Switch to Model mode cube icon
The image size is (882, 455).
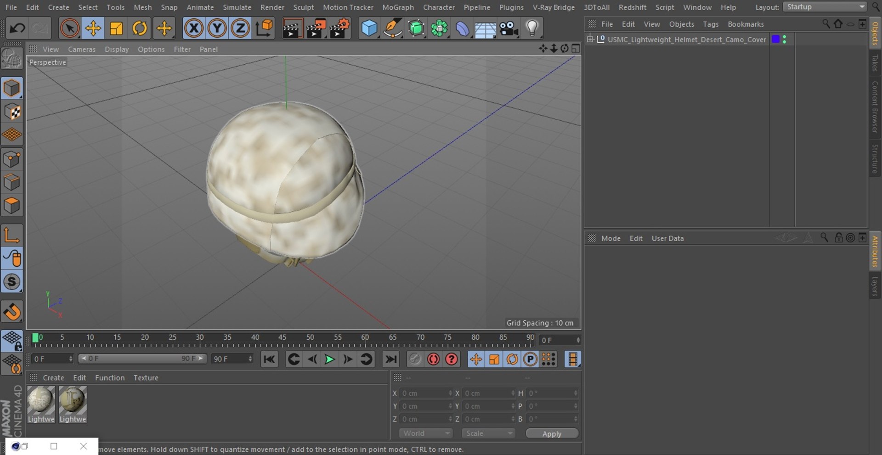coord(11,88)
